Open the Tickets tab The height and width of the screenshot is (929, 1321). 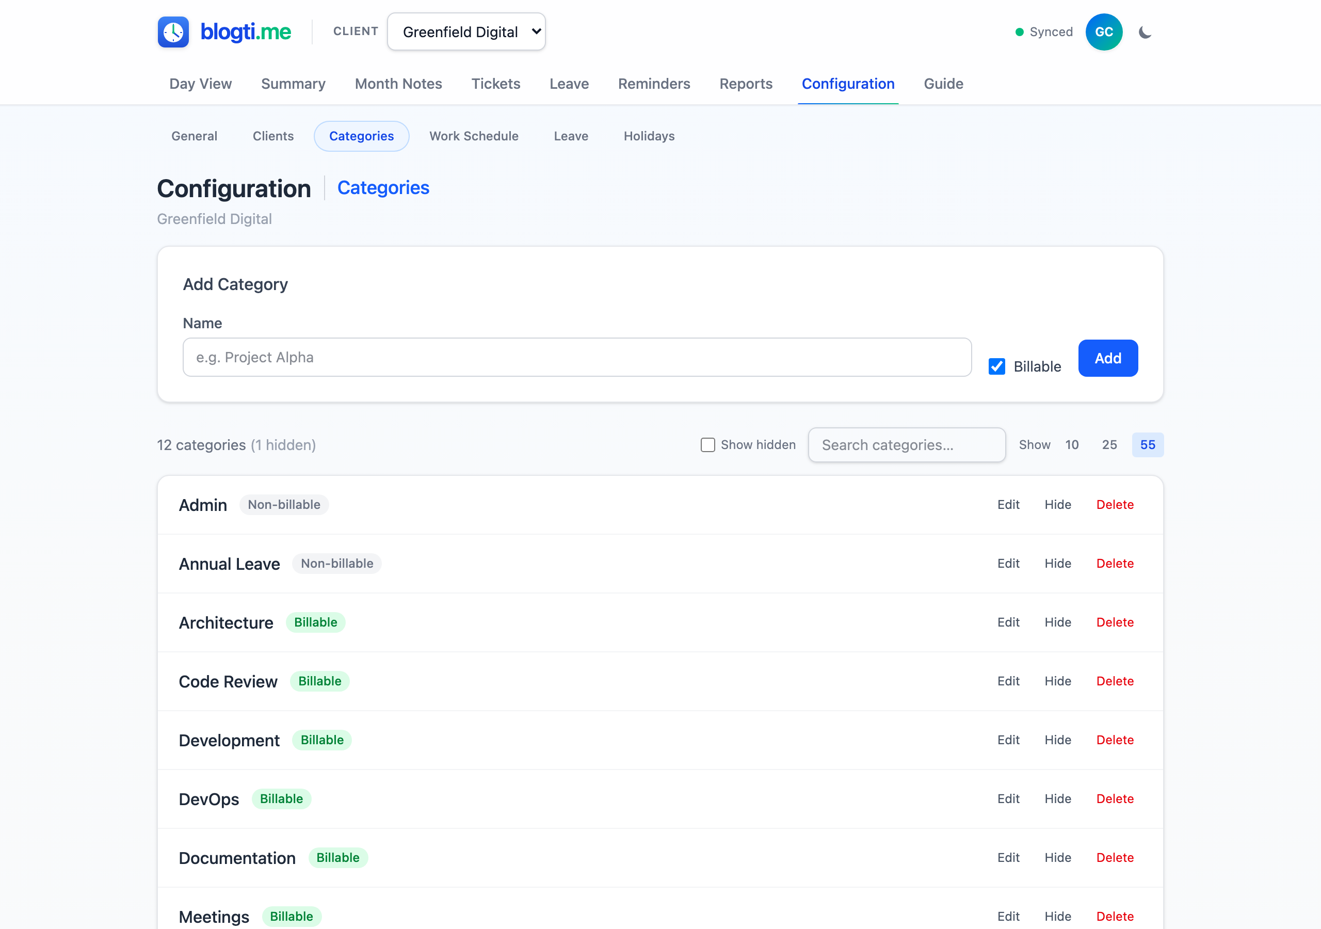(x=495, y=84)
